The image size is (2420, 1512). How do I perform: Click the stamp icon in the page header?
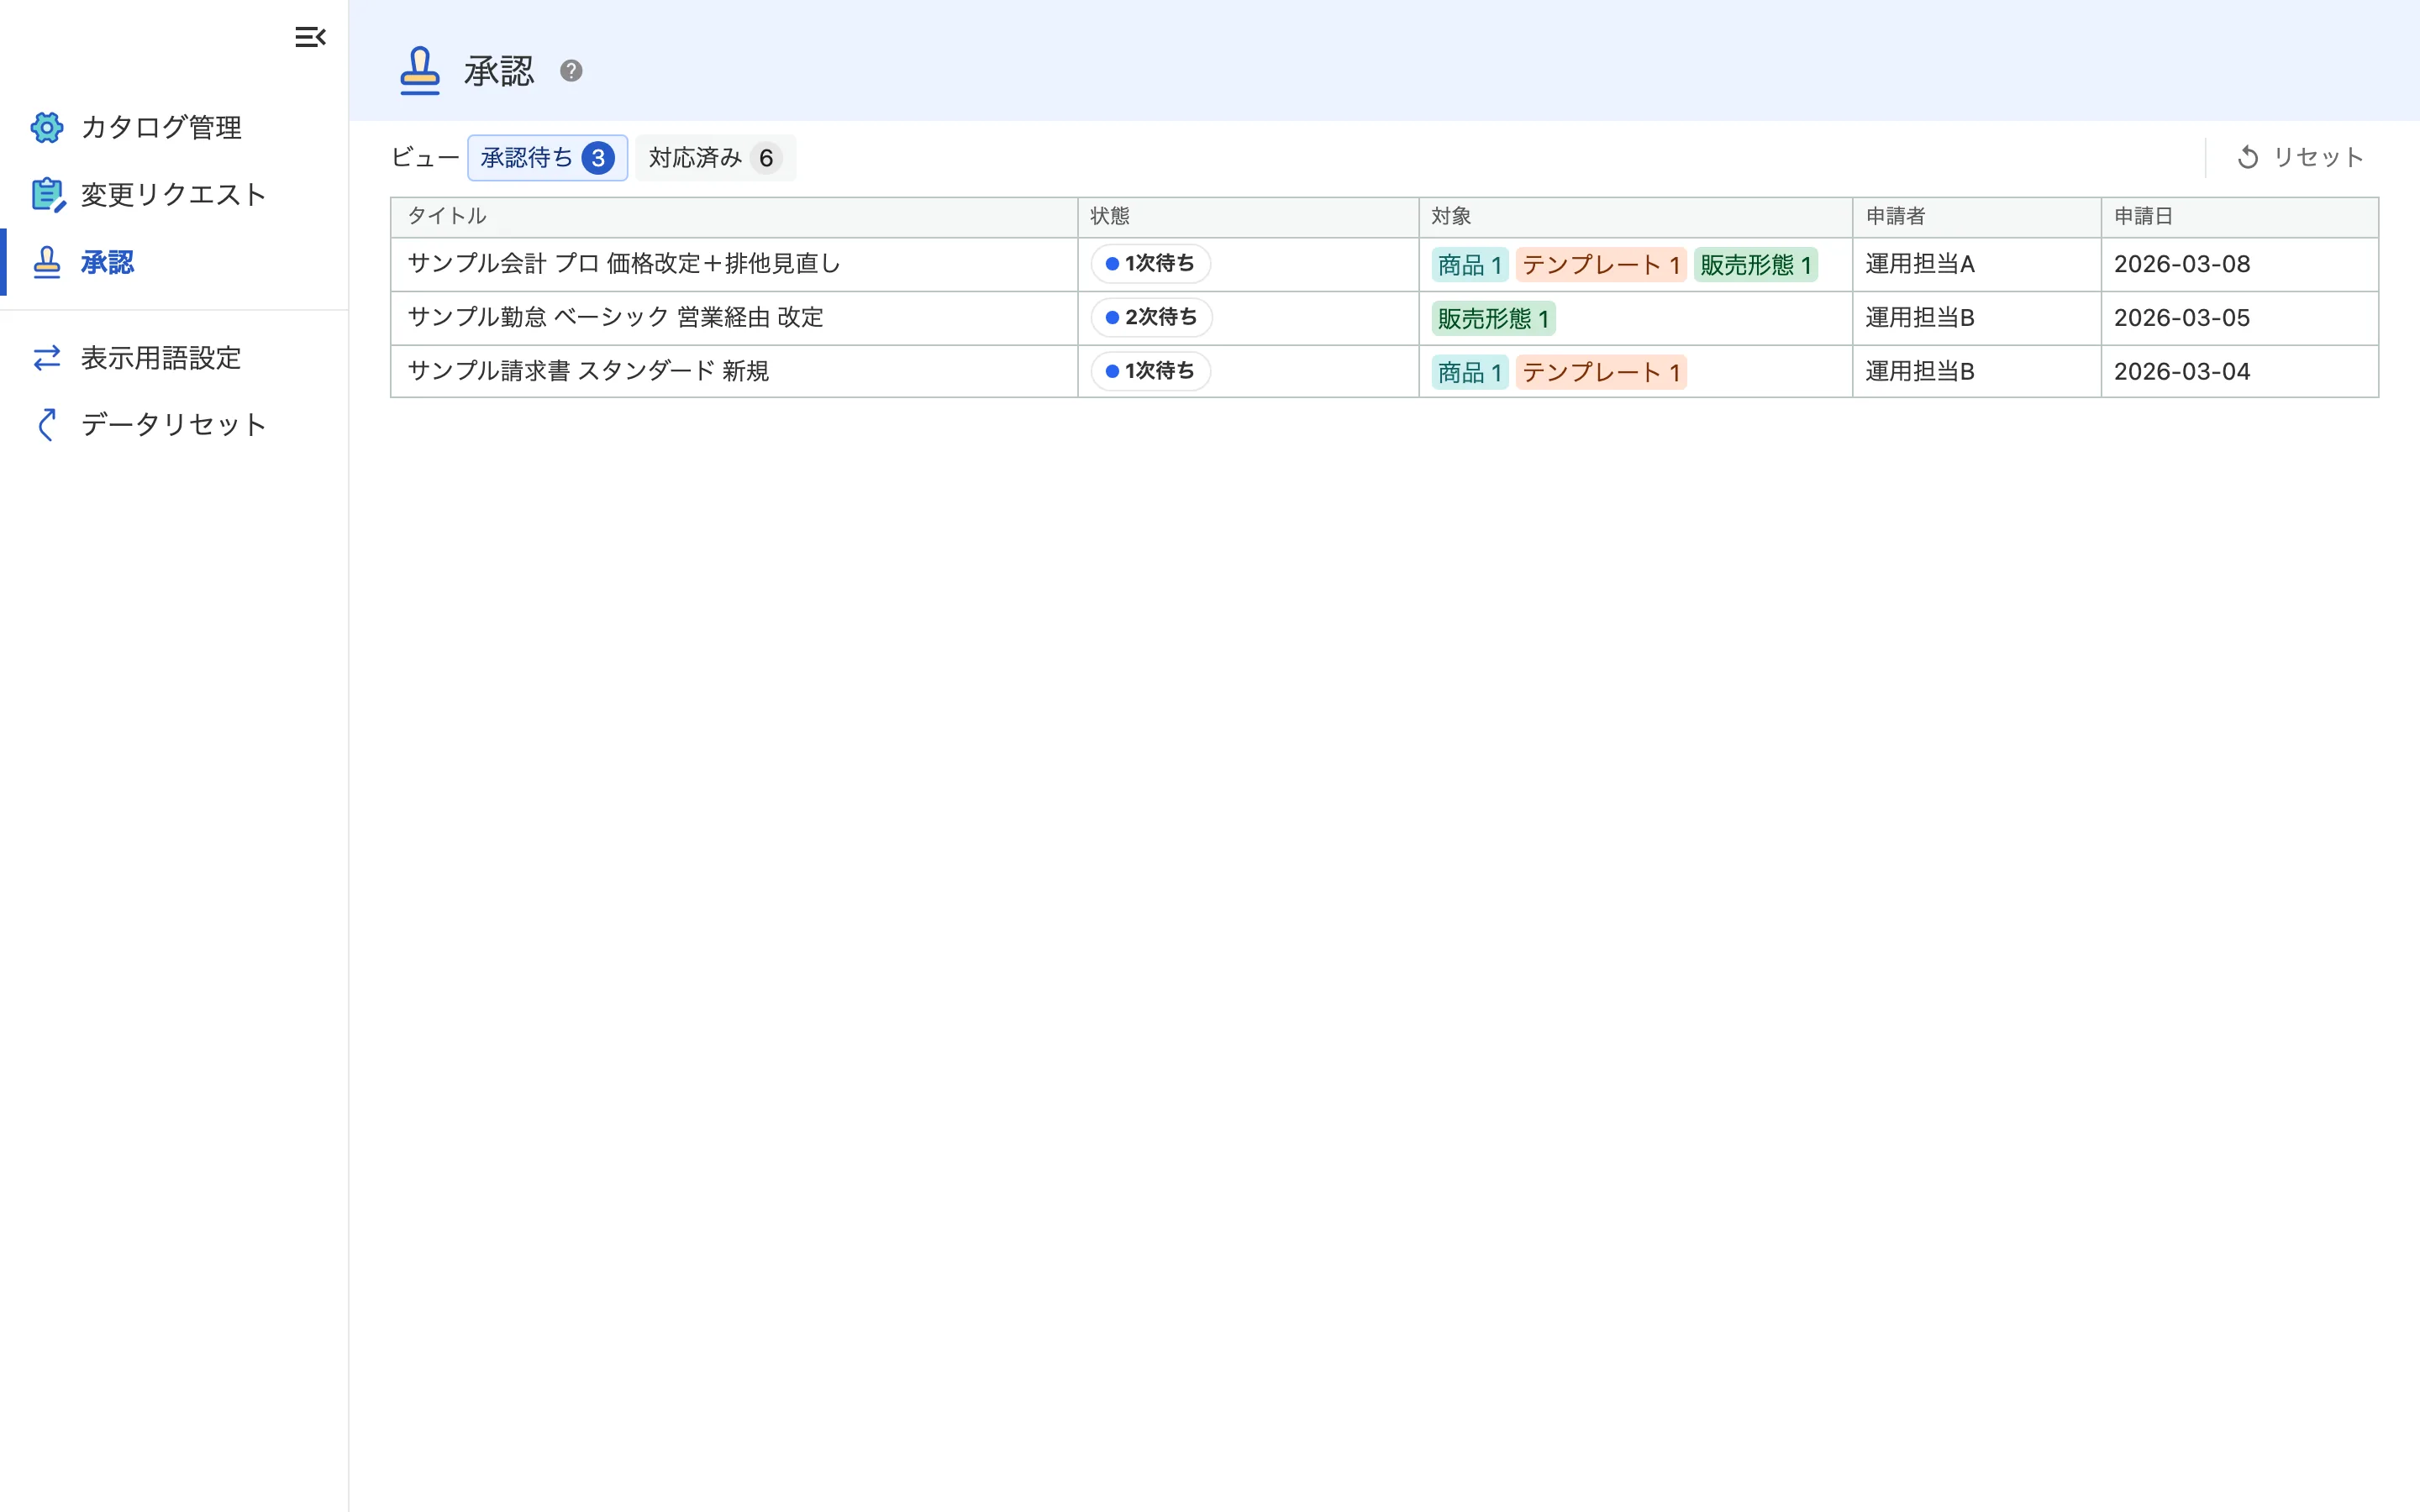420,71
